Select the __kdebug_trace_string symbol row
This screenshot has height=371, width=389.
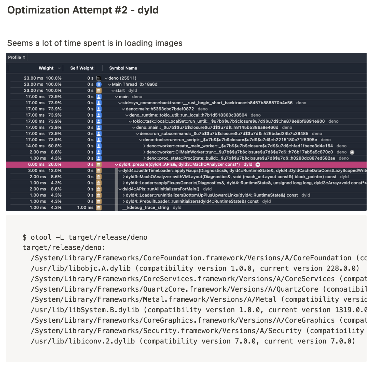point(146,208)
